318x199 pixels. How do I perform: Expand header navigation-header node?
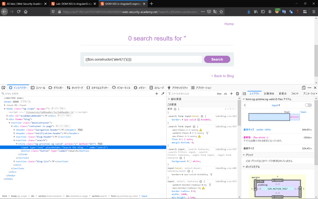point(14,130)
